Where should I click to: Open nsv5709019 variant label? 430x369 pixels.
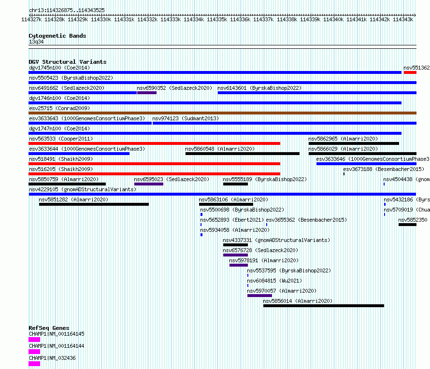pyautogui.click(x=407, y=210)
